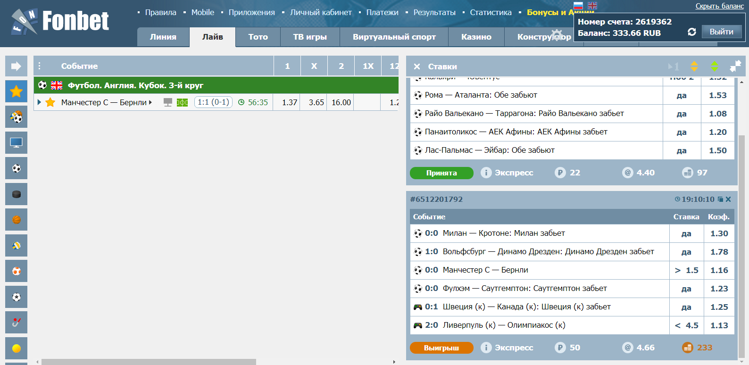
Task: Open event table column options menu
Action: click(x=40, y=66)
